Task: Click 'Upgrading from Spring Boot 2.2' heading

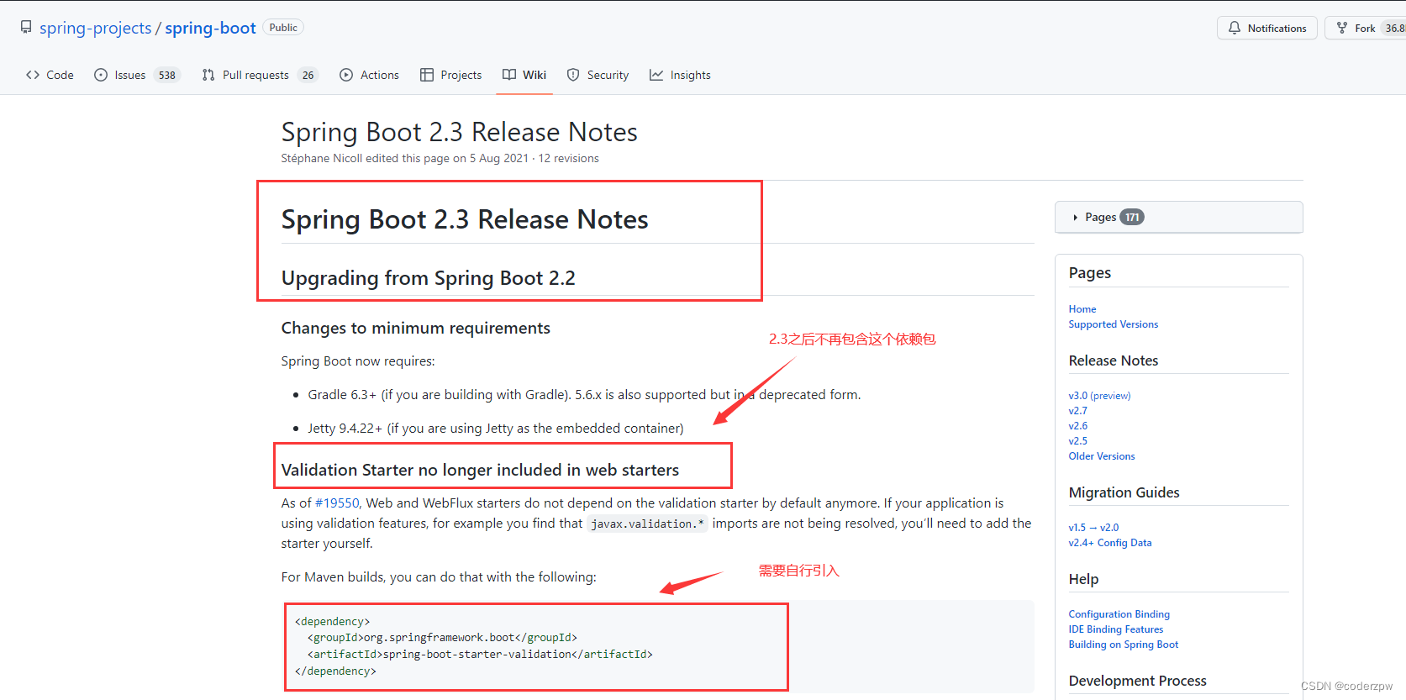Action: click(429, 278)
